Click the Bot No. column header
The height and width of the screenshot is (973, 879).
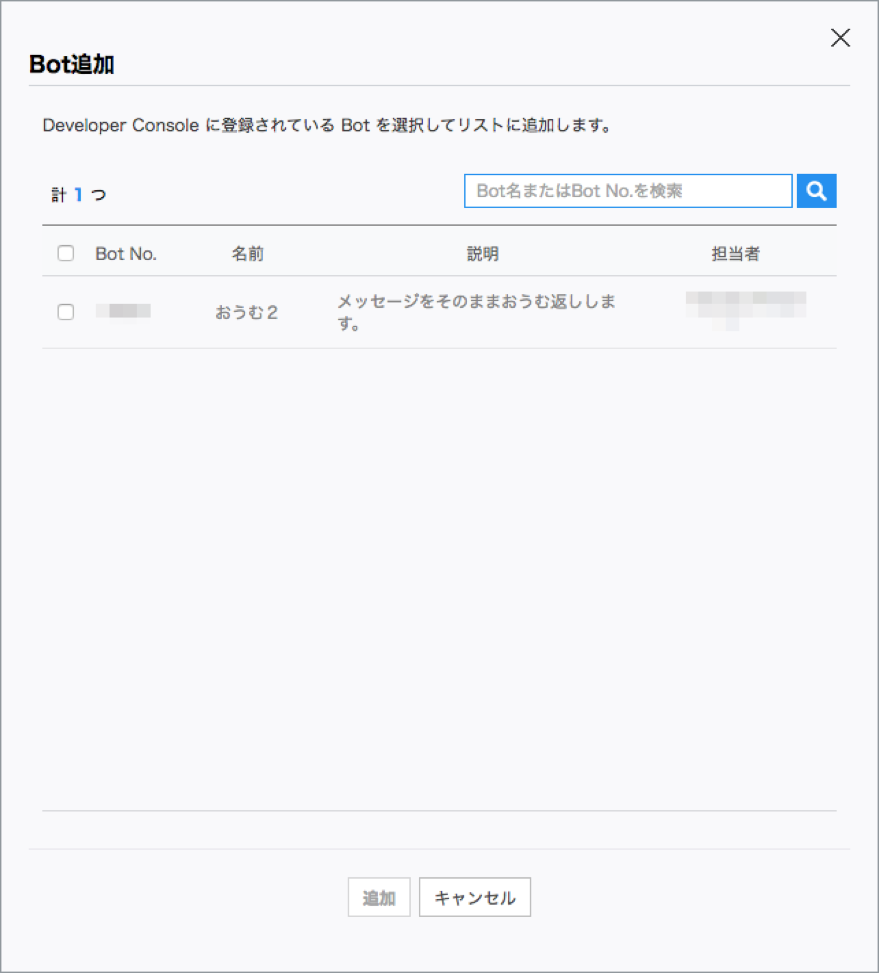126,253
